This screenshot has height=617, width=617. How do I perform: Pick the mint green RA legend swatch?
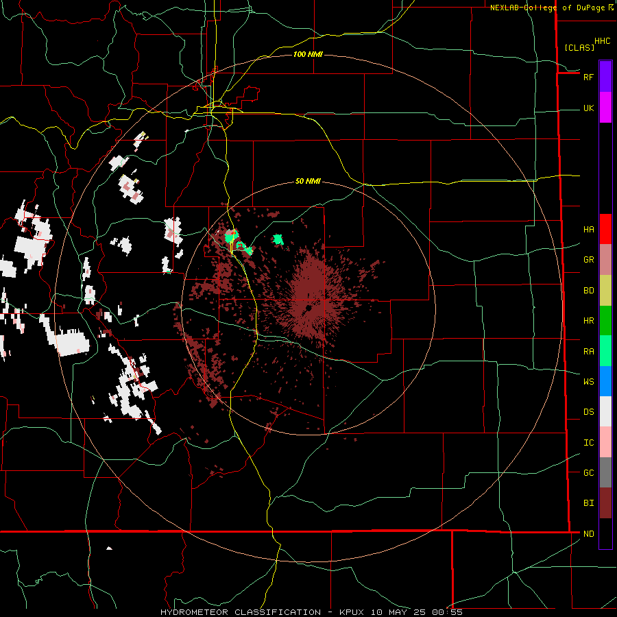(x=605, y=350)
